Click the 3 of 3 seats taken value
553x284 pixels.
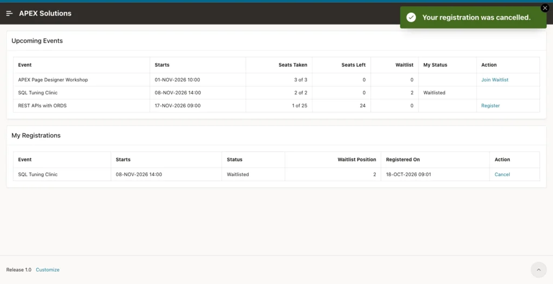[x=300, y=80]
